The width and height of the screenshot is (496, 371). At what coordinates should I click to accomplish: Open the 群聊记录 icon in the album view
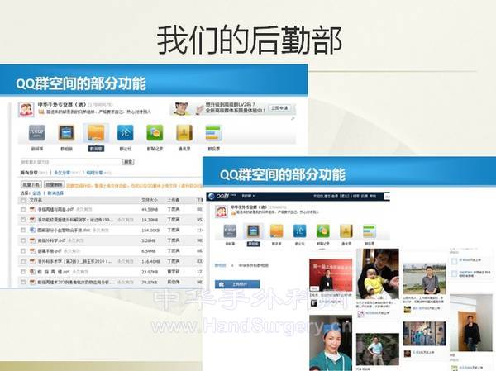322,232
